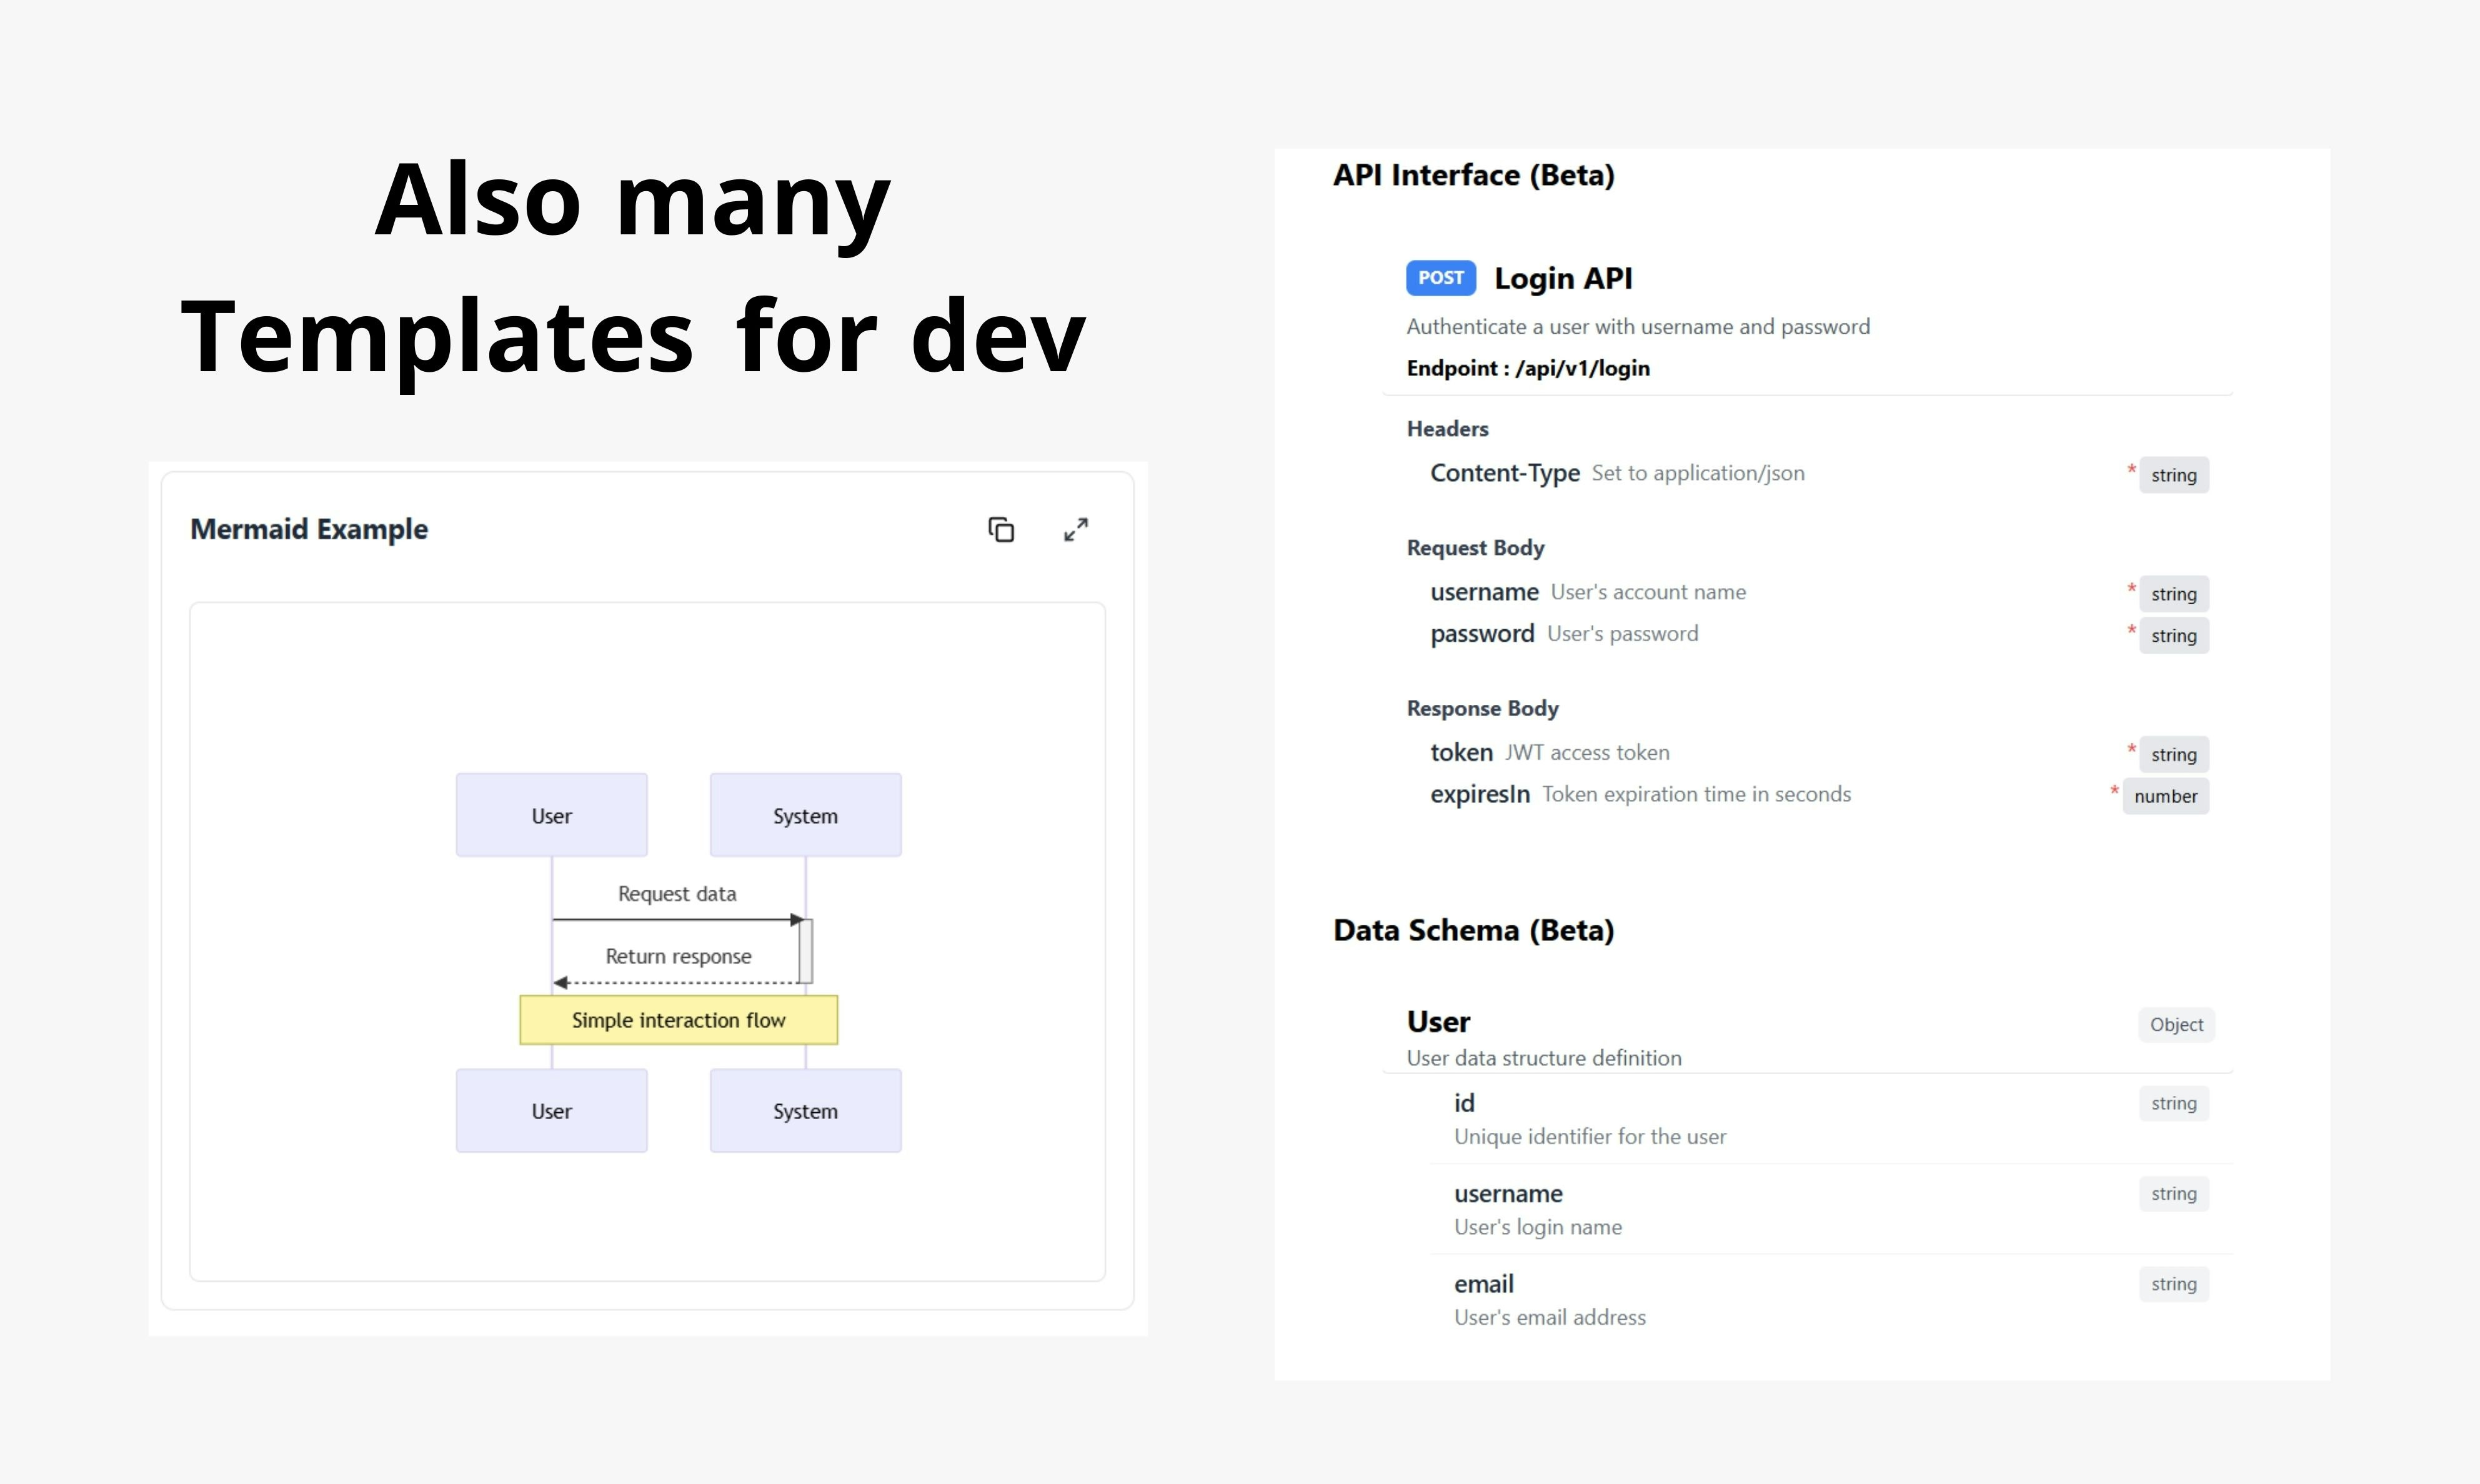Image resolution: width=2480 pixels, height=1484 pixels.
Task: Click the token field in Response Body
Action: (1461, 752)
